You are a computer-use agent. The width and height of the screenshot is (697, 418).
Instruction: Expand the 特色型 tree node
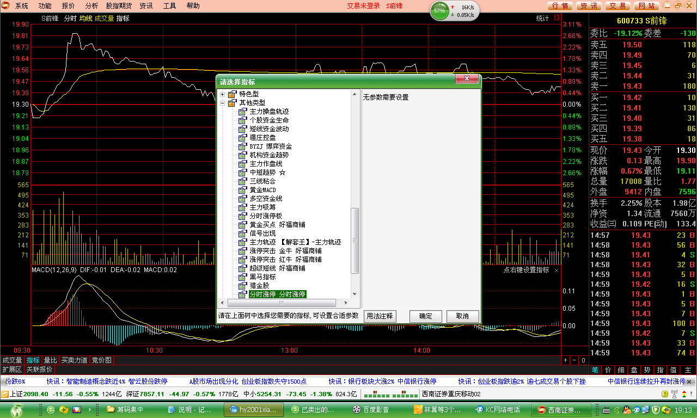(222, 94)
